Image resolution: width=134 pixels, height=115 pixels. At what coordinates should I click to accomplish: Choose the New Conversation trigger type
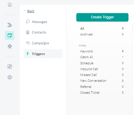click(102, 81)
